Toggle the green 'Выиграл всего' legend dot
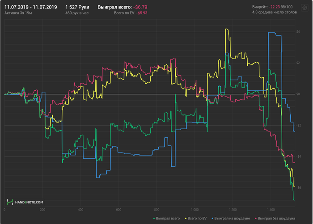Viewport: 313px width, 224px height. tap(154, 218)
